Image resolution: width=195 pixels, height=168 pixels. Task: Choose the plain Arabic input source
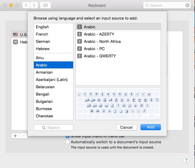coord(118,27)
